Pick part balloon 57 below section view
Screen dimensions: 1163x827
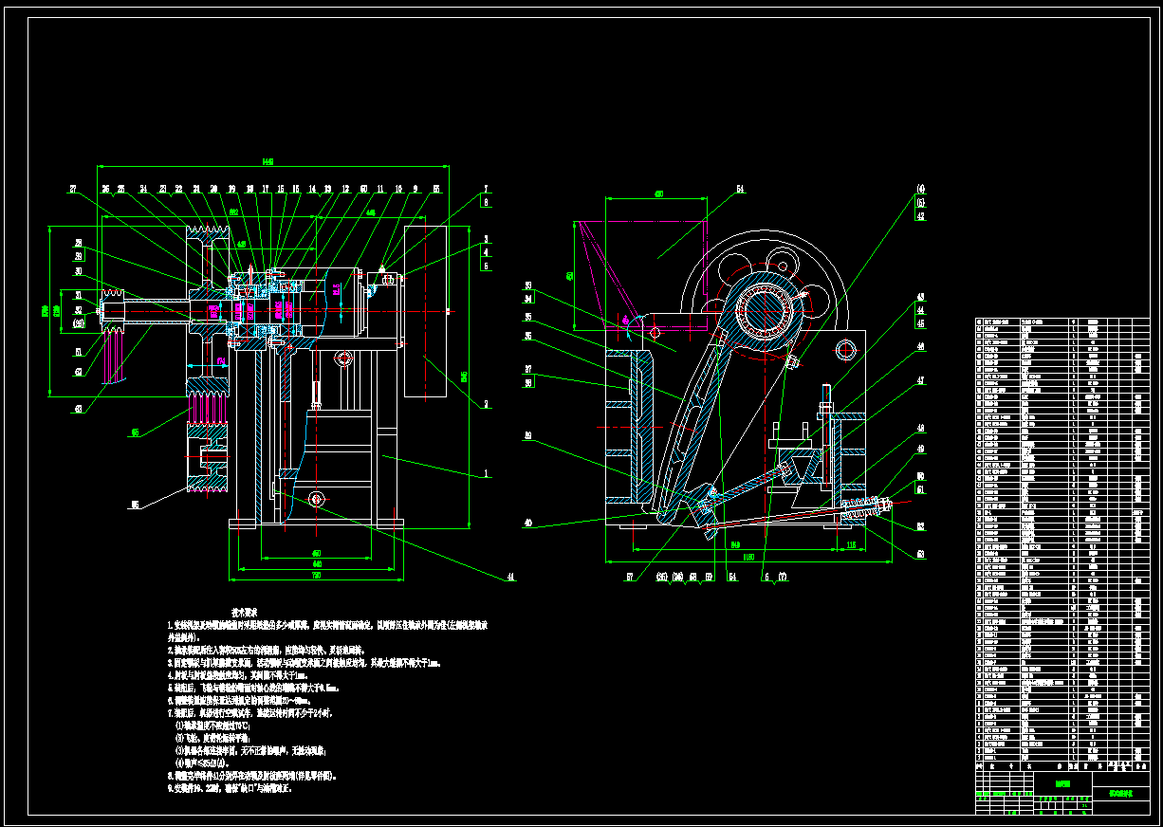coord(628,576)
